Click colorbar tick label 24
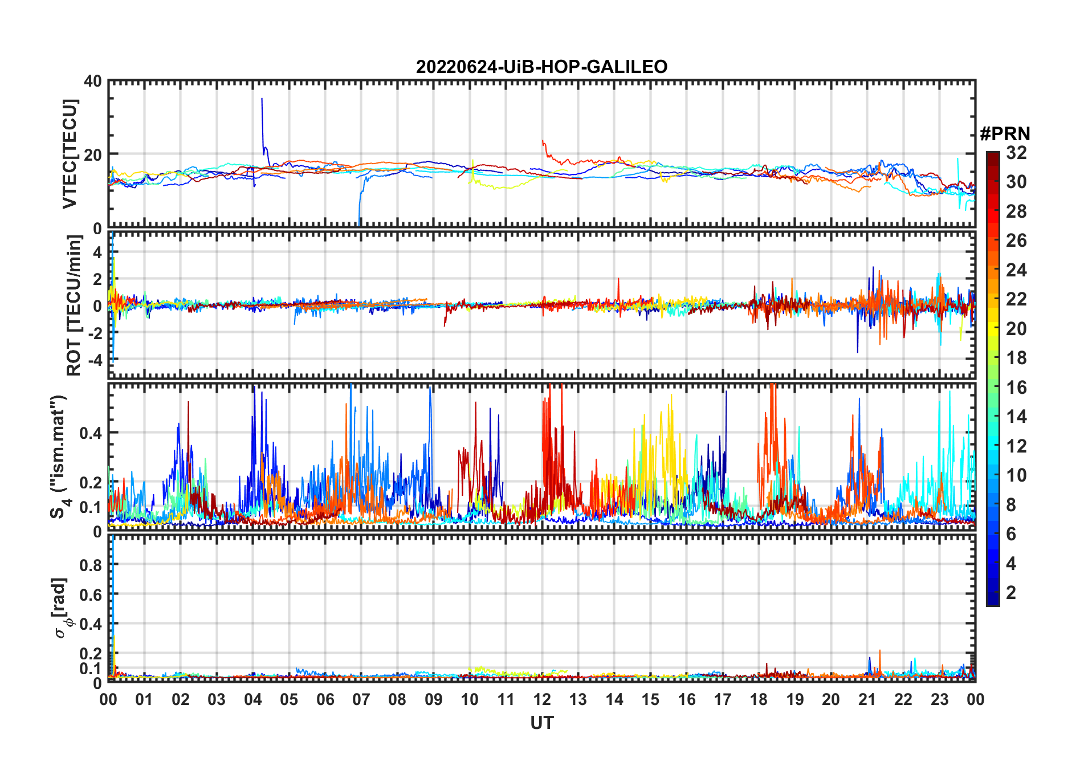The height and width of the screenshot is (758, 1084). (1016, 270)
